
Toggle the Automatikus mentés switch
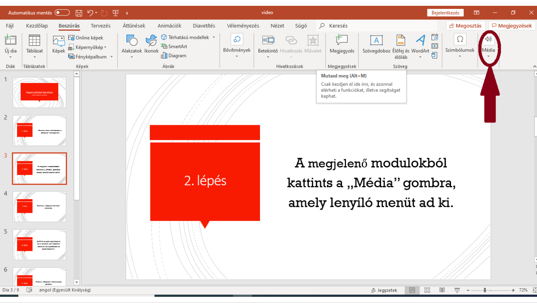(x=62, y=13)
